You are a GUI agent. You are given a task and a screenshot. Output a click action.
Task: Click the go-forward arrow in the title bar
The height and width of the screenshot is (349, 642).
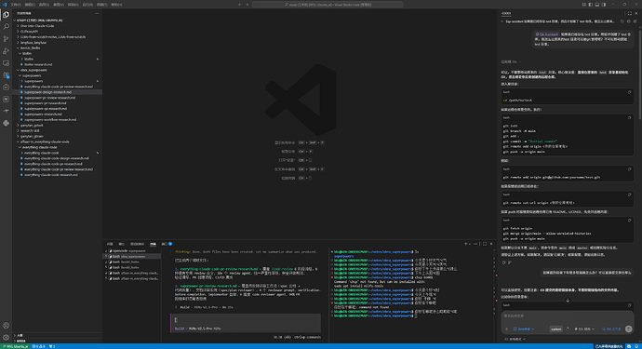tap(247, 5)
